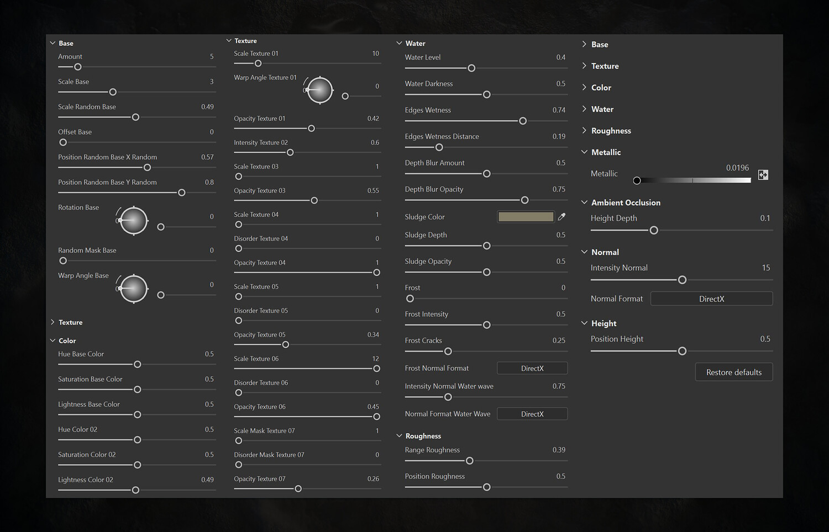Click the Water Level slider handle

(x=471, y=68)
